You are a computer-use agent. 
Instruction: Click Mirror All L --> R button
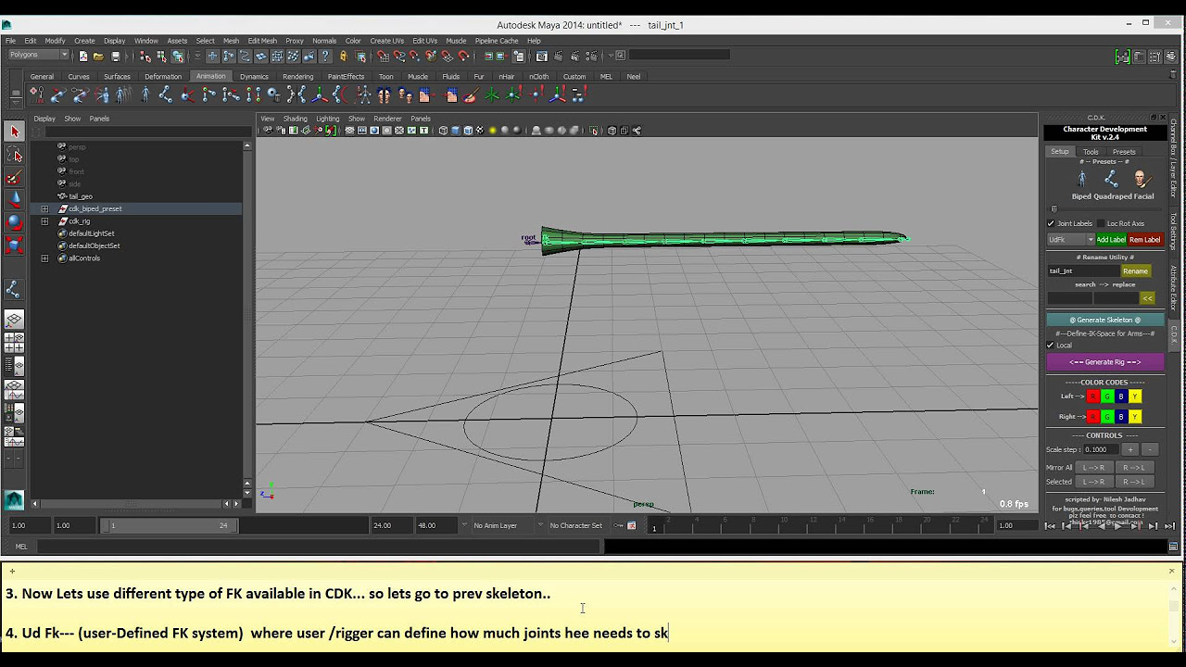pyautogui.click(x=1093, y=468)
